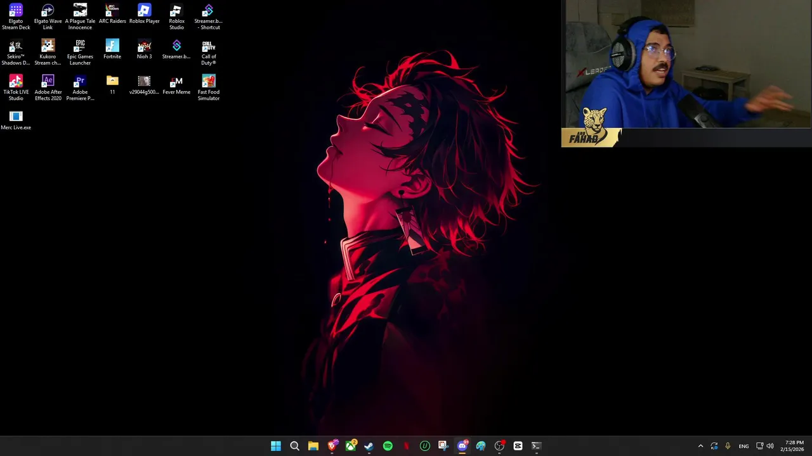Select the v29044g500 video file
Image resolution: width=812 pixels, height=456 pixels.
[x=144, y=85]
